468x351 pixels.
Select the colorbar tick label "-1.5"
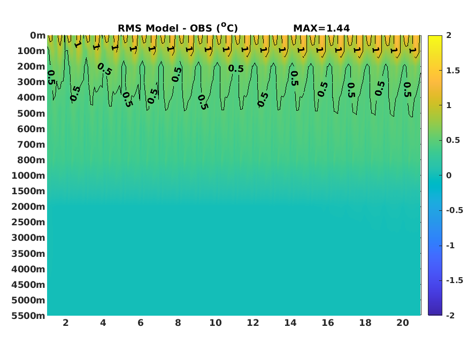point(455,280)
